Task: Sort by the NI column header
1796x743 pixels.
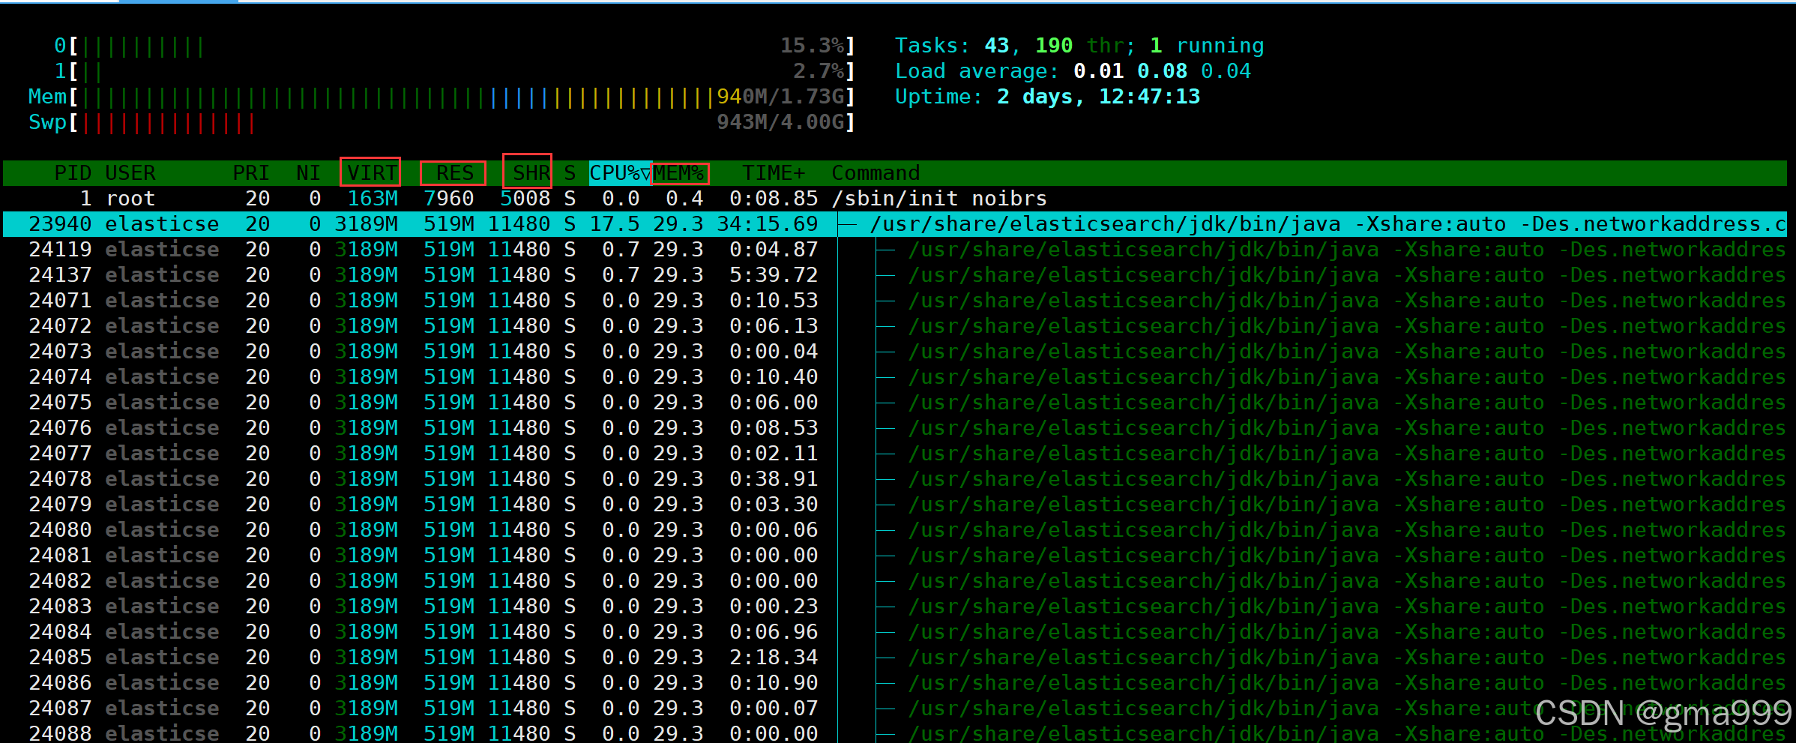Action: coord(308,173)
